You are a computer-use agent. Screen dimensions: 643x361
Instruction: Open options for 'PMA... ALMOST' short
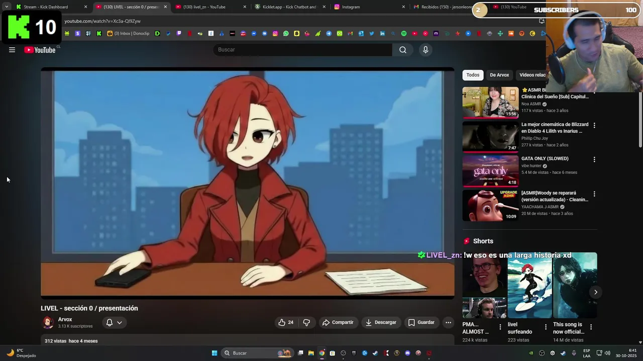500,327
